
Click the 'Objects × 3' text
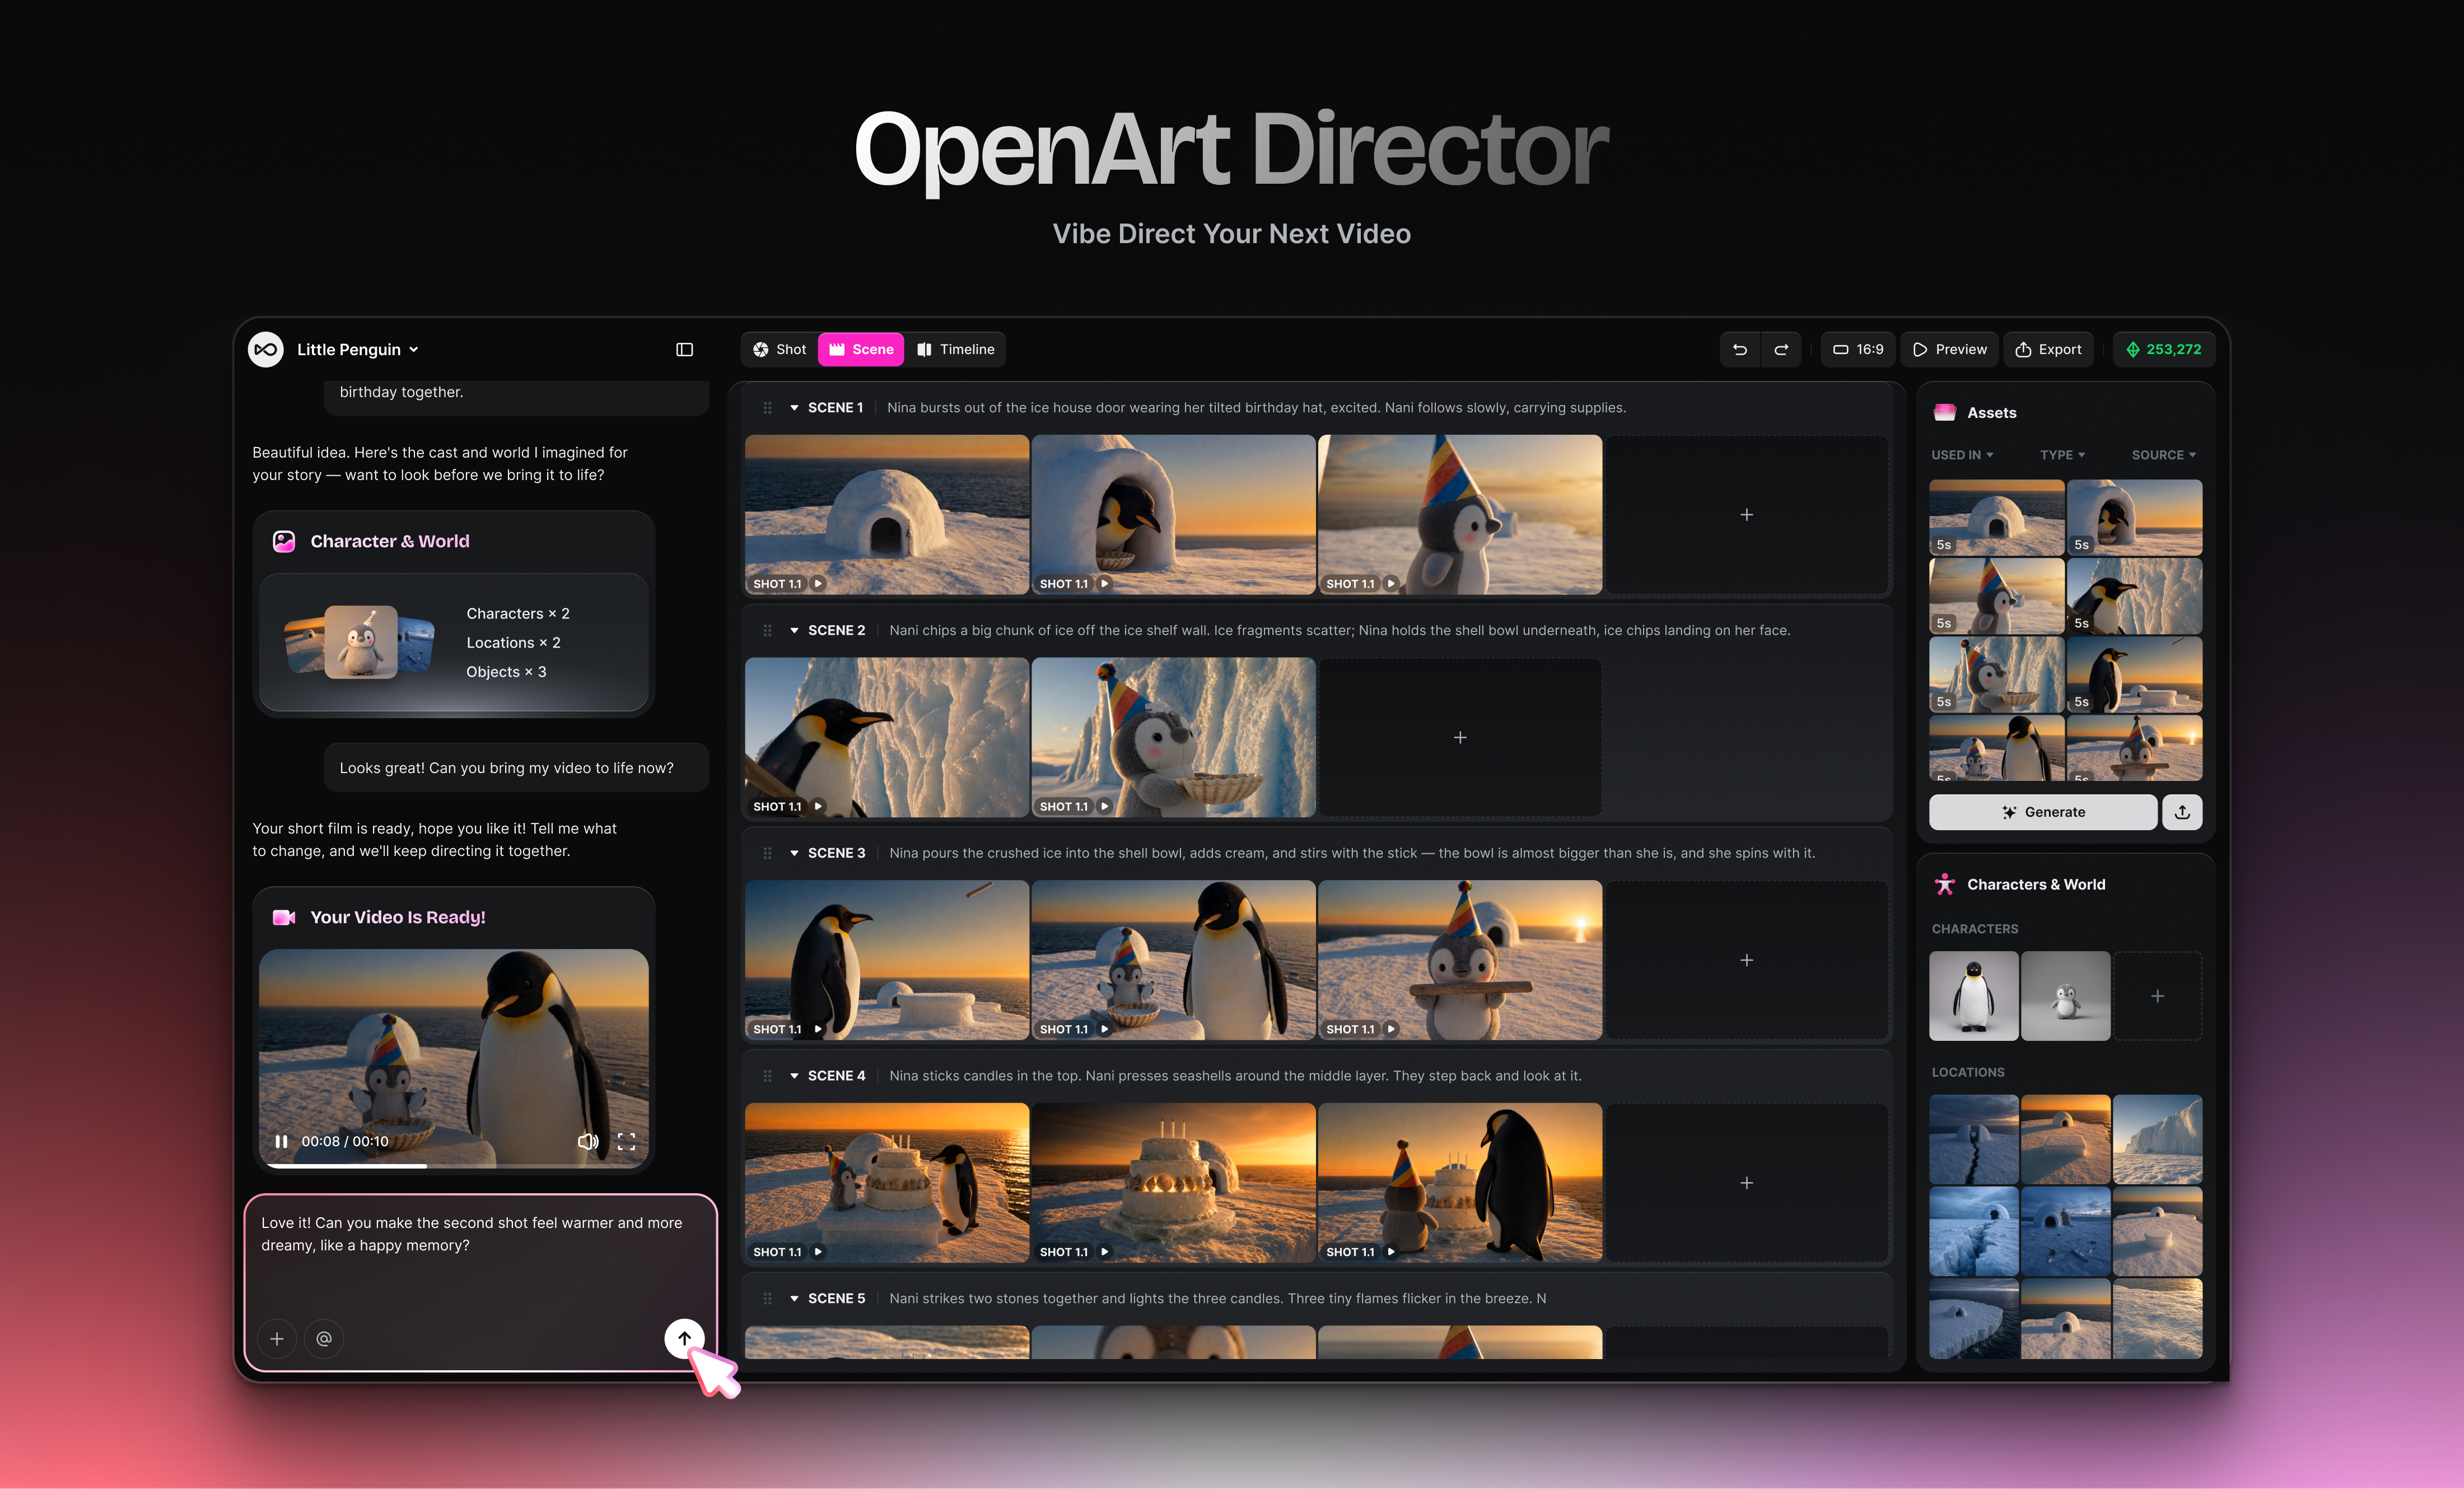click(506, 672)
